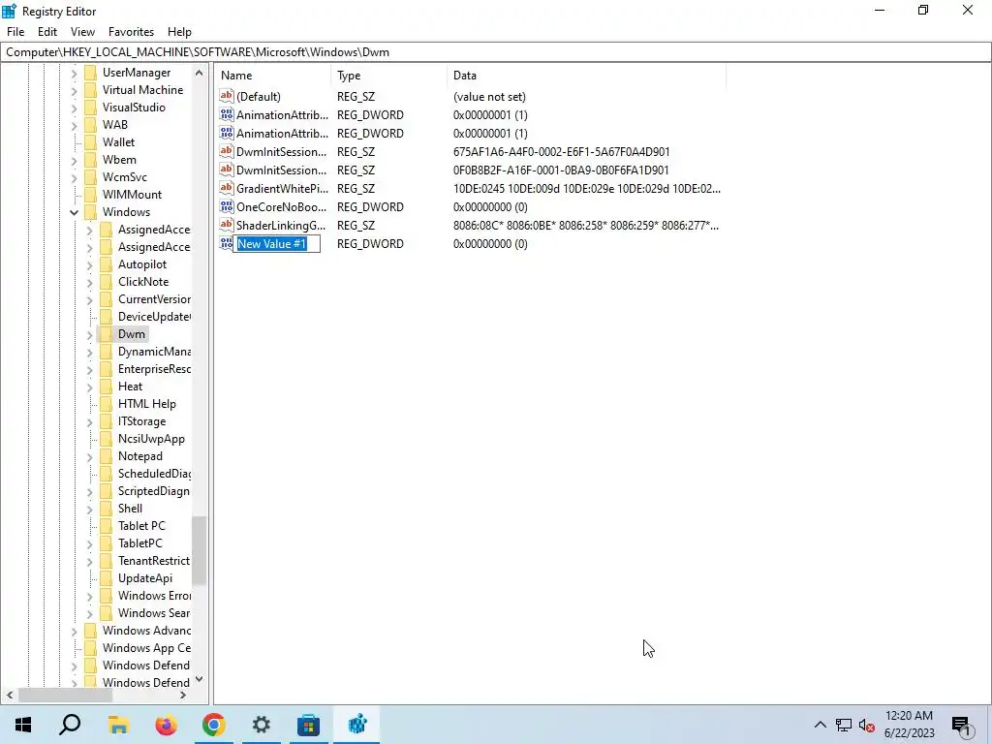Open File Explorer from taskbar
992x744 pixels.
coord(118,725)
